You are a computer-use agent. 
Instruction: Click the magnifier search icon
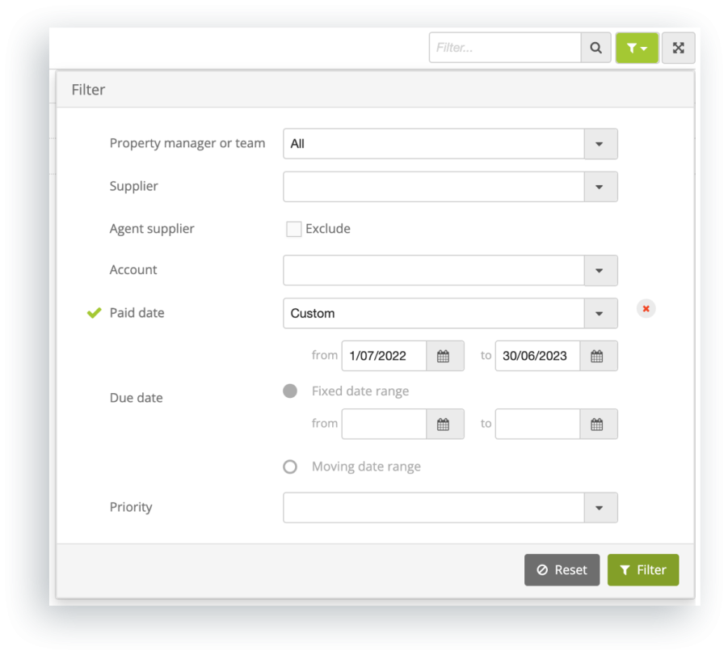pyautogui.click(x=595, y=48)
